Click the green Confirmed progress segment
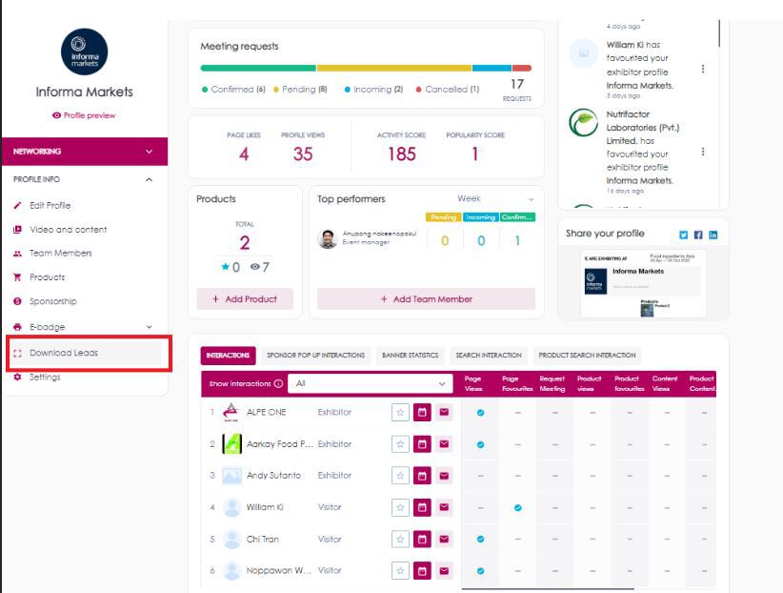The height and width of the screenshot is (593, 783). click(258, 68)
